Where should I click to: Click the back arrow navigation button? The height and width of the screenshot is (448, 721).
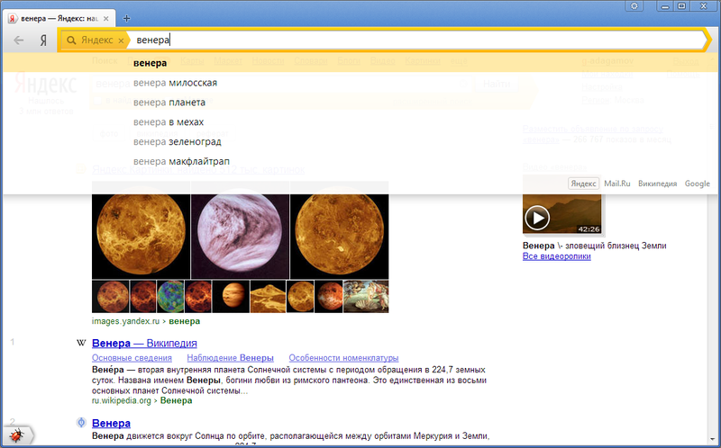[x=19, y=40]
